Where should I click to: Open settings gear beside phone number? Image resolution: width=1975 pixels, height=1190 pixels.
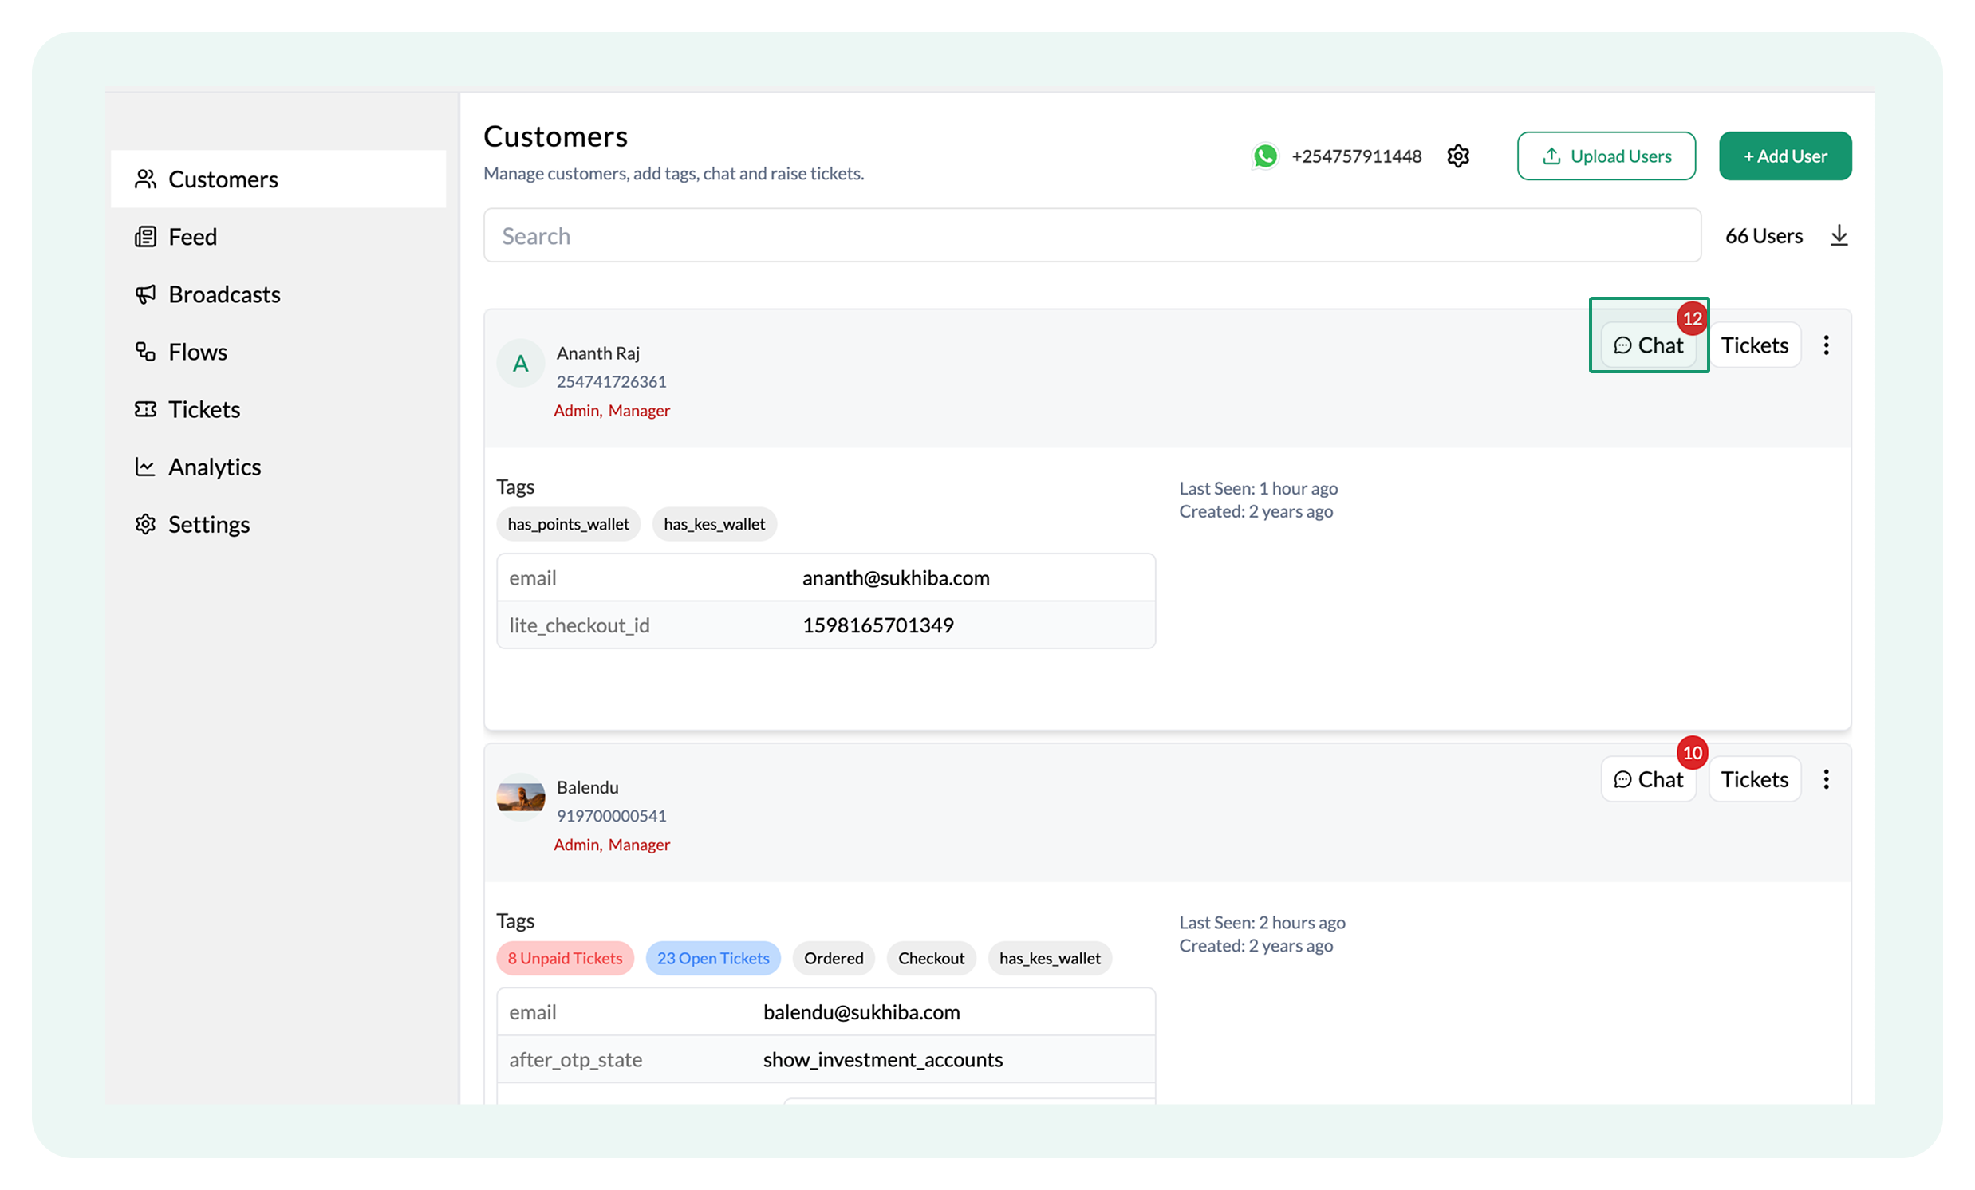click(x=1457, y=156)
